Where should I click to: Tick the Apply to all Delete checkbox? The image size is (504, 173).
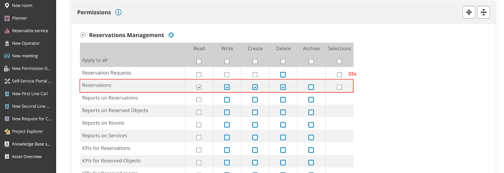coord(283,62)
